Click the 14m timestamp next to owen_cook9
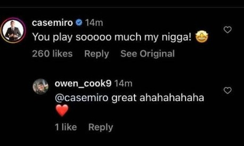 [x=123, y=84]
